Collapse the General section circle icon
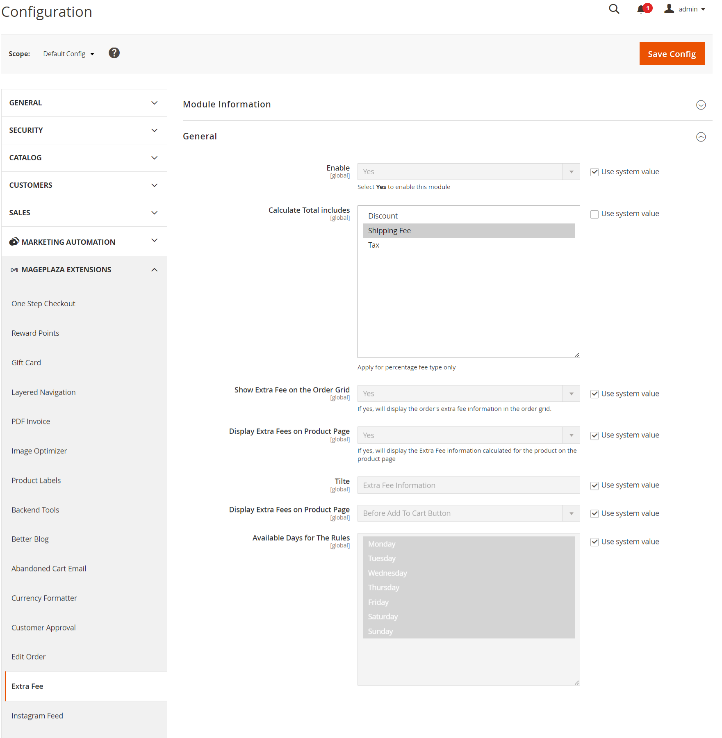722x738 pixels. [x=701, y=137]
